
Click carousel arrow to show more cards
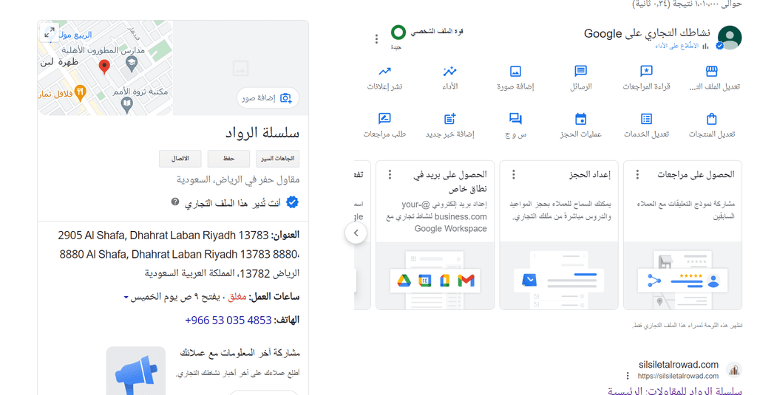pos(356,233)
